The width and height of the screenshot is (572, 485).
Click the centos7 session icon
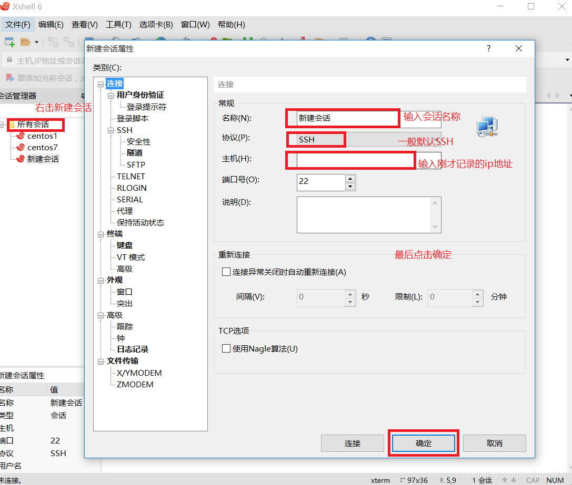21,148
